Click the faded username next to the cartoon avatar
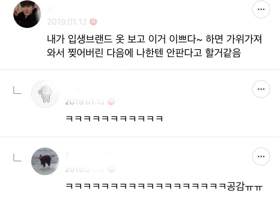This screenshot has width=279, height=199. coord(81,89)
